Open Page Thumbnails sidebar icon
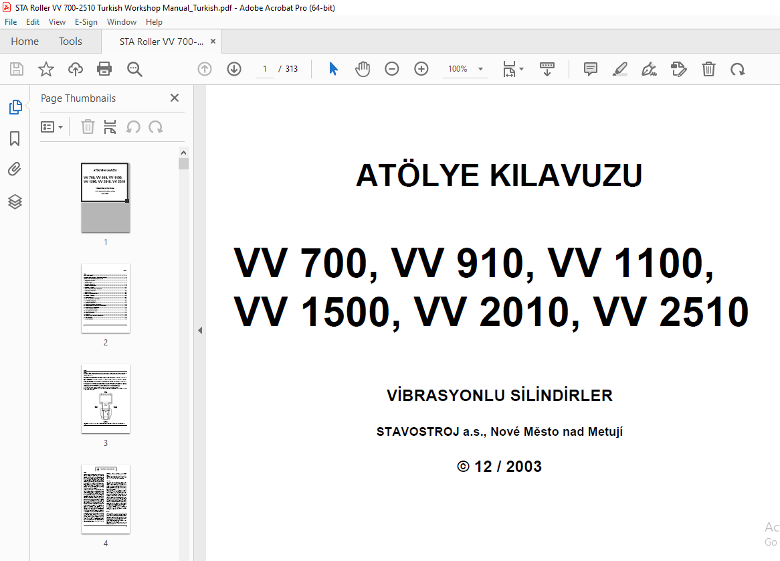The image size is (780, 561). (x=15, y=107)
